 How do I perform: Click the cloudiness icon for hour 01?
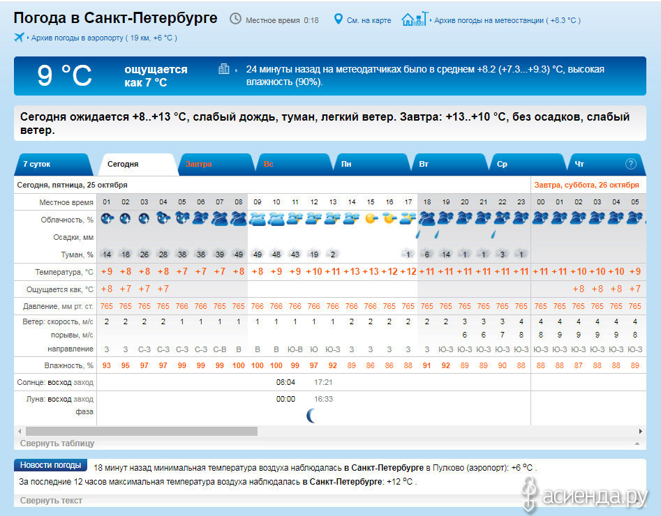click(x=107, y=219)
